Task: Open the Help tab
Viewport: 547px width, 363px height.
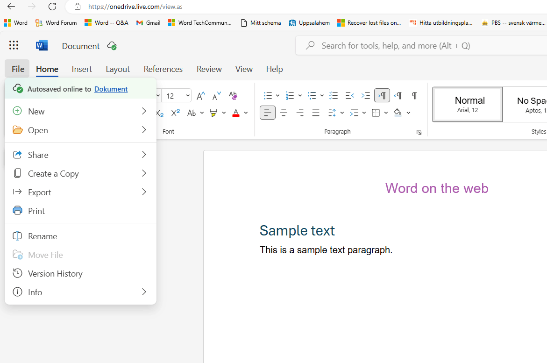Action: [x=274, y=69]
